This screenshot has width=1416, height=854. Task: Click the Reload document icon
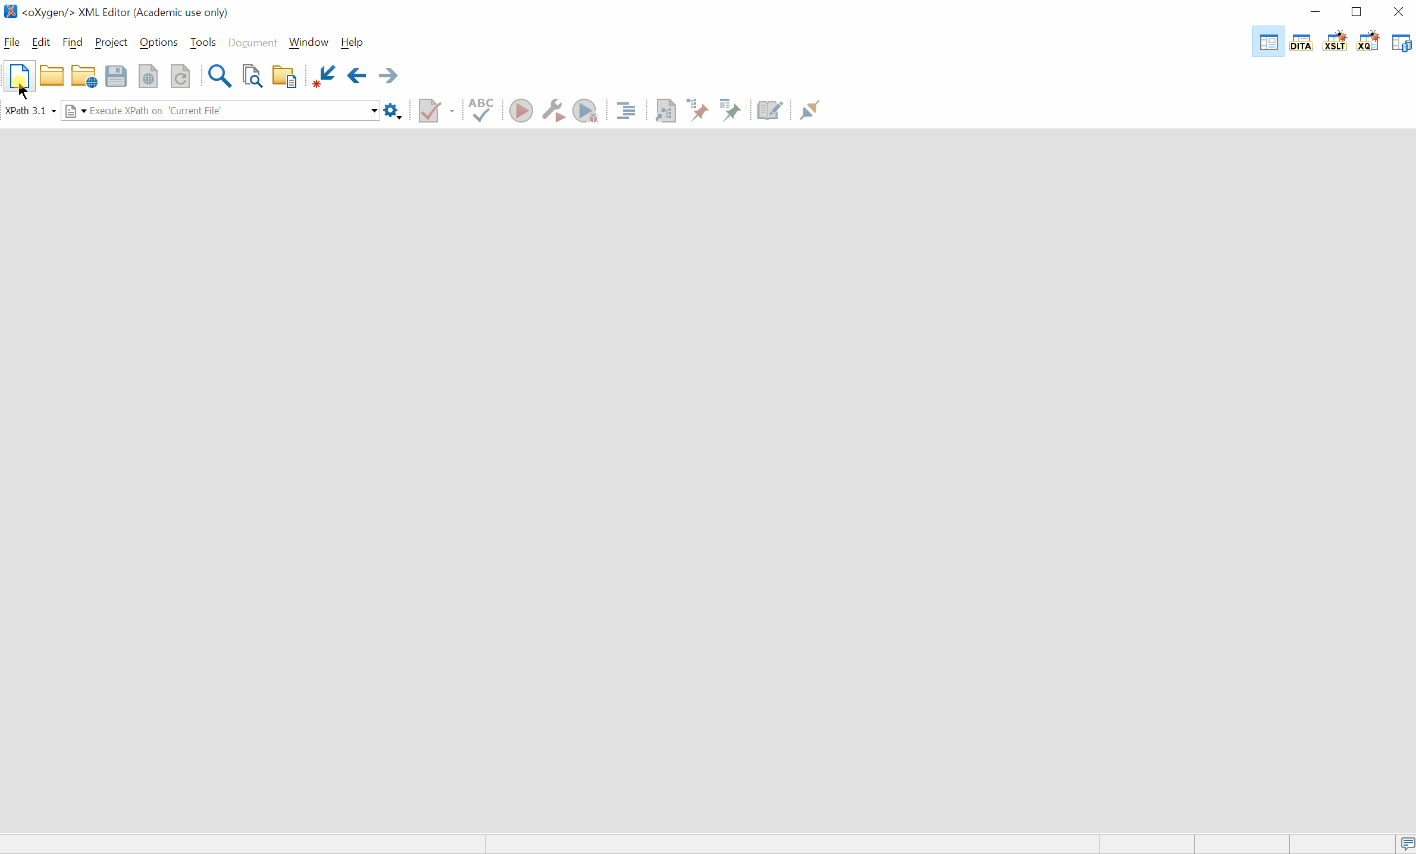180,76
